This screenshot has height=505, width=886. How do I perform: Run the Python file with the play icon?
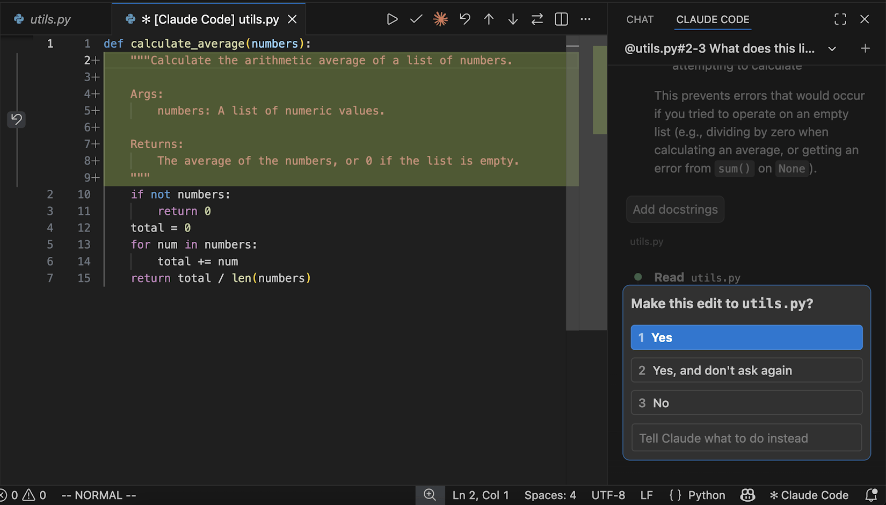tap(393, 19)
